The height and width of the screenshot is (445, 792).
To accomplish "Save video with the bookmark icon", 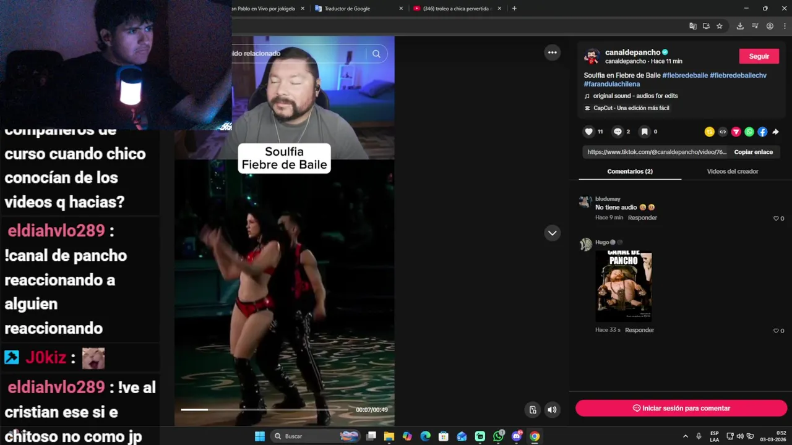I will (x=644, y=132).
